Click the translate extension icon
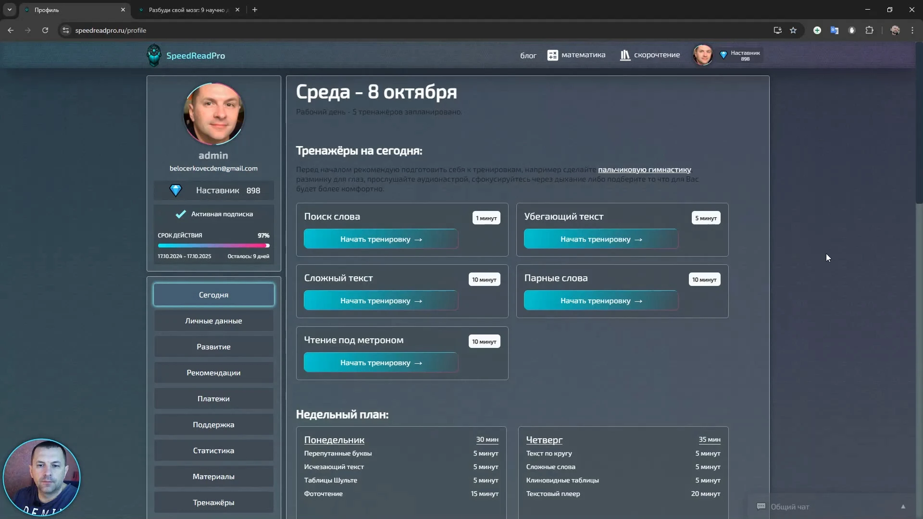Image resolution: width=923 pixels, height=519 pixels. click(835, 30)
